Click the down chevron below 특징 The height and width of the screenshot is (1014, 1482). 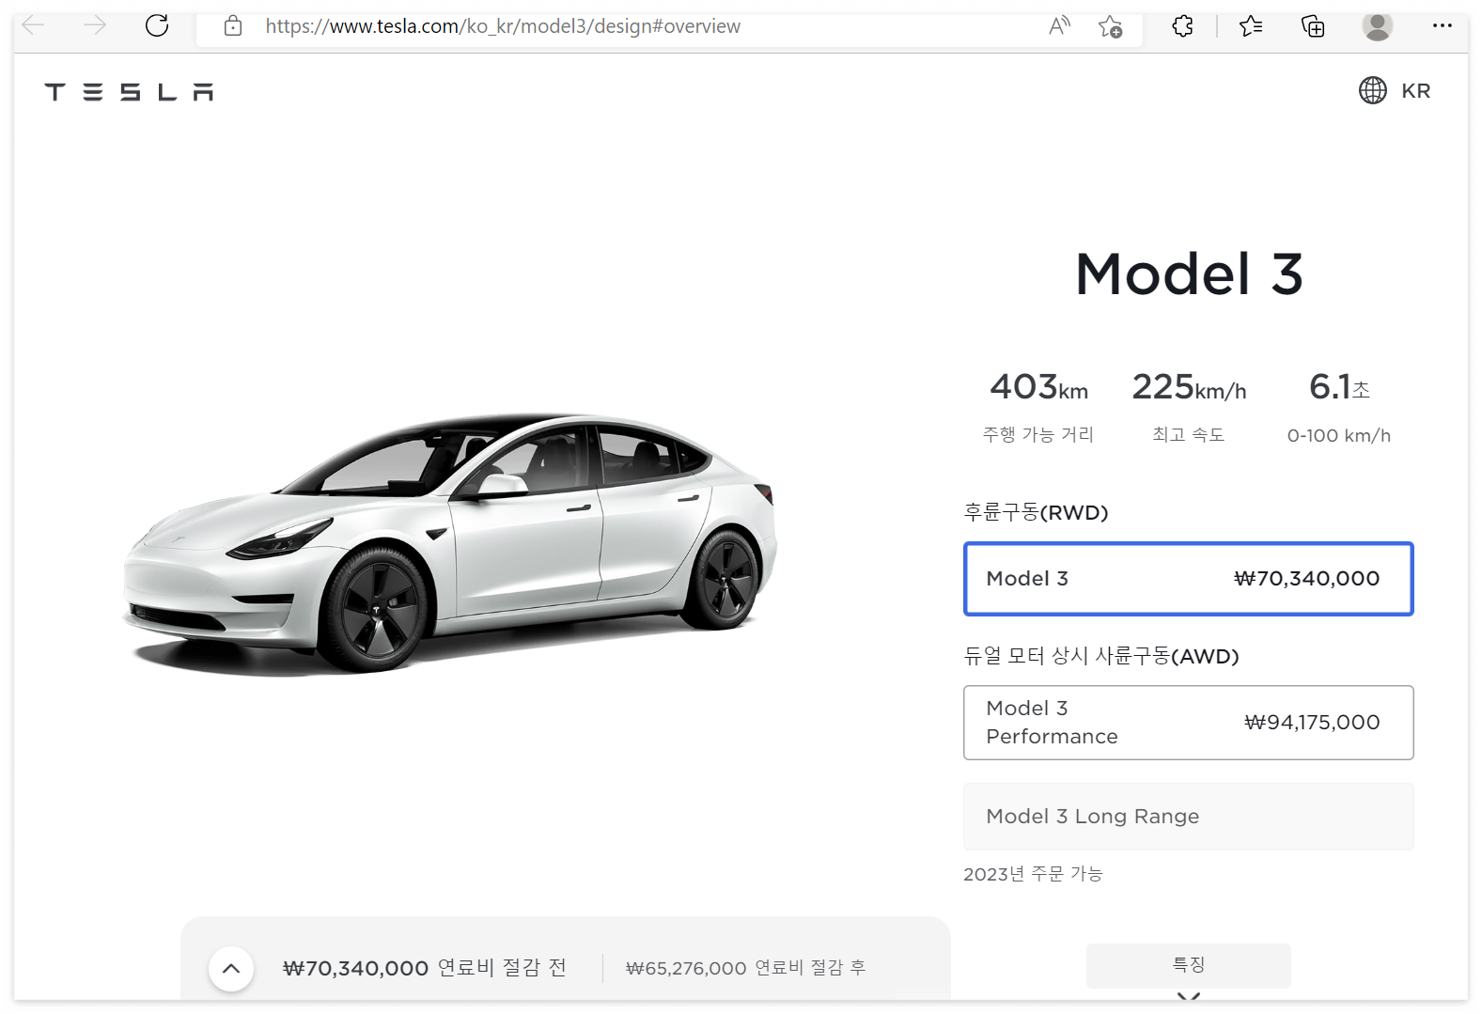[x=1188, y=996]
